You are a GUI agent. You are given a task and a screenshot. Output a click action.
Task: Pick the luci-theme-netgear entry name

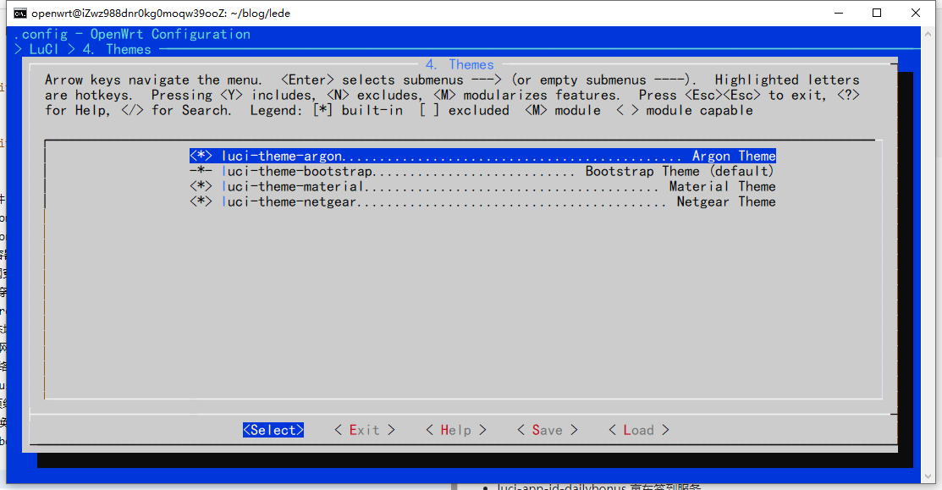[289, 201]
